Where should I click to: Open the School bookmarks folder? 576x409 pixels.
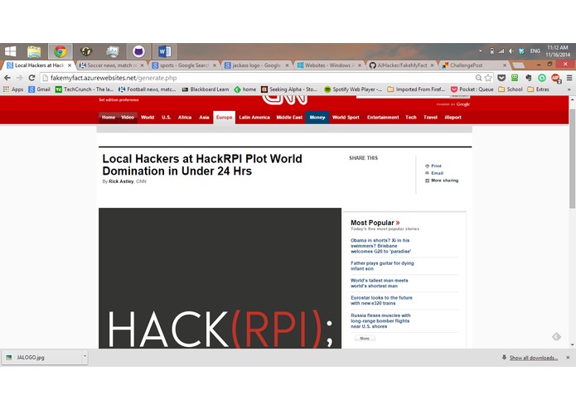click(511, 89)
